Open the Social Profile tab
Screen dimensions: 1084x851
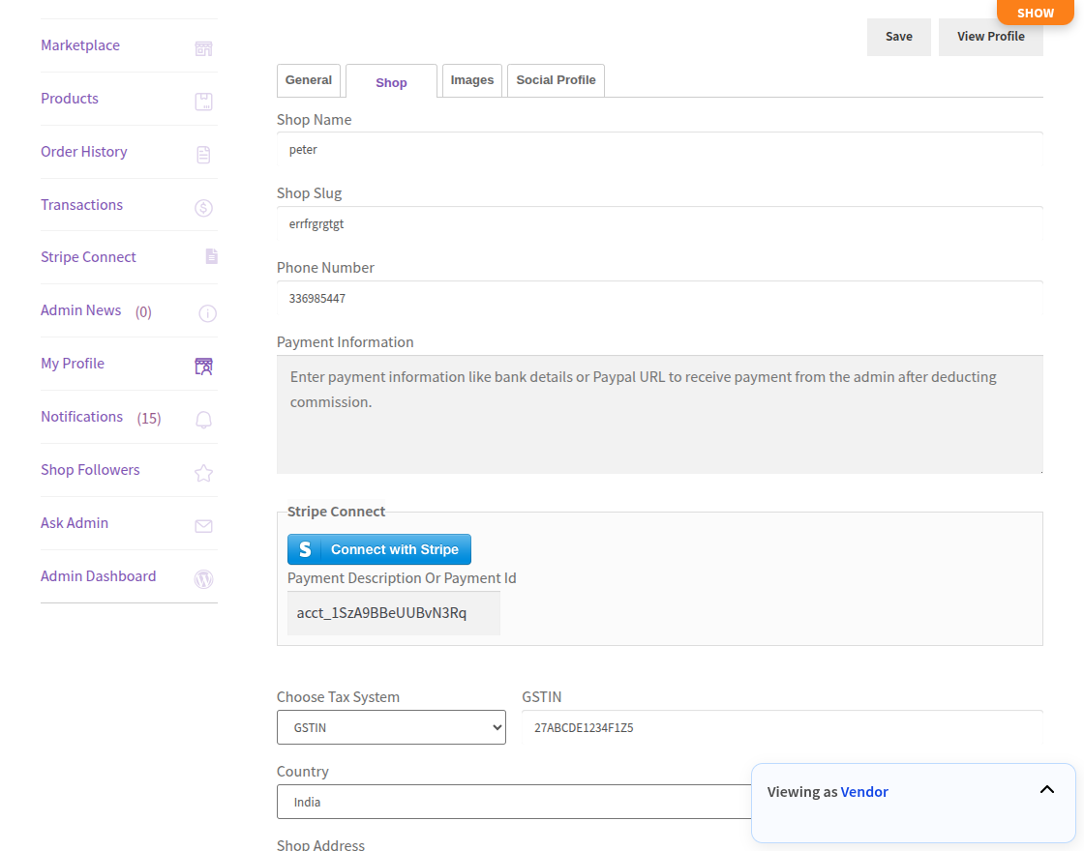pyautogui.click(x=556, y=80)
